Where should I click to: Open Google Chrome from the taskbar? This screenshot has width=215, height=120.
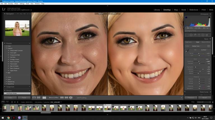pyautogui.click(x=8, y=118)
